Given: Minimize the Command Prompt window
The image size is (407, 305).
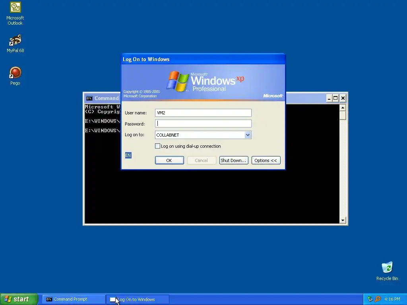Looking at the screenshot, I should (329, 98).
